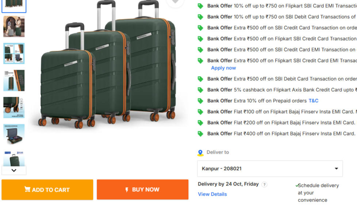Click the delivery date help question mark icon
The image size is (357, 211).
click(x=264, y=185)
